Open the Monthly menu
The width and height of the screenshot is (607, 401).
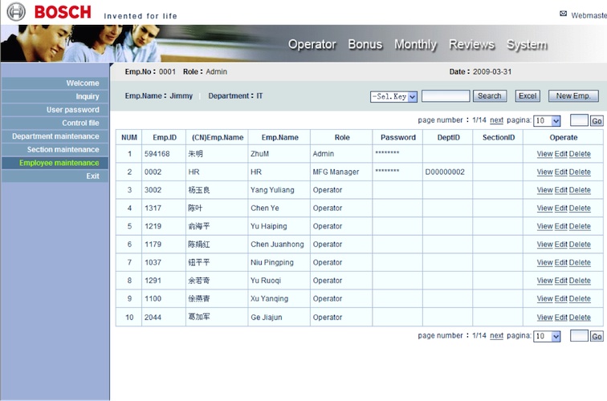pos(415,45)
